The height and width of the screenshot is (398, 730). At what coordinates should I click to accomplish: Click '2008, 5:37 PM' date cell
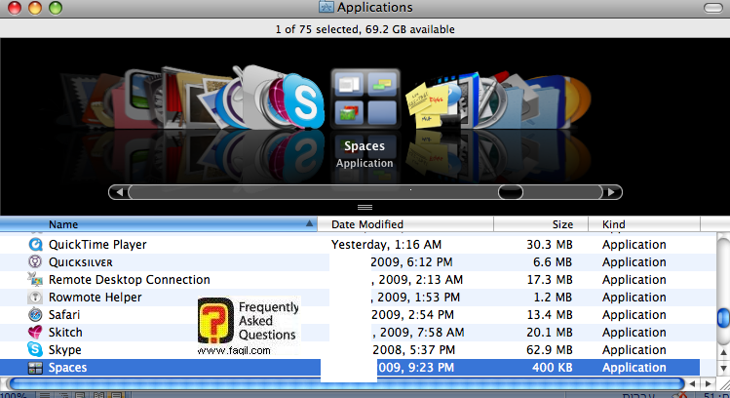pos(413,350)
